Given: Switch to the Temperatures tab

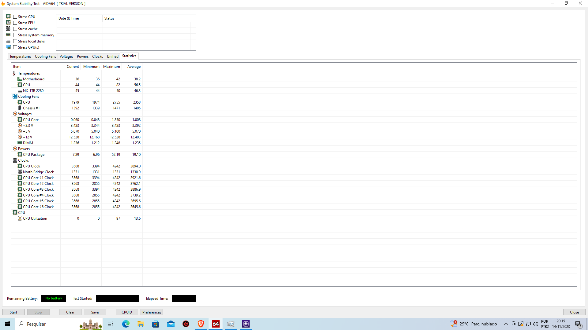Looking at the screenshot, I should coord(20,57).
